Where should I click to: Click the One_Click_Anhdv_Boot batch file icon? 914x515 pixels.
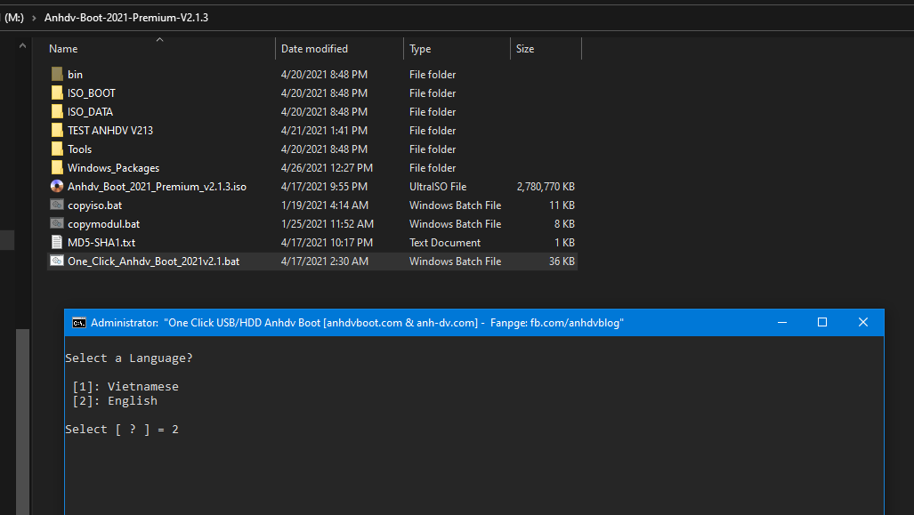coord(57,261)
